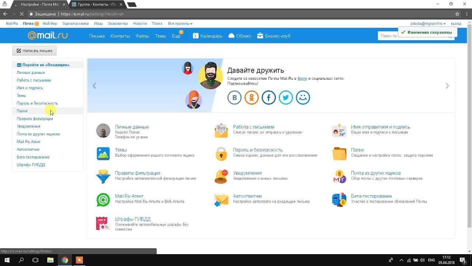Open Письма in the header navigation
This screenshot has width=472, height=266.
click(97, 36)
